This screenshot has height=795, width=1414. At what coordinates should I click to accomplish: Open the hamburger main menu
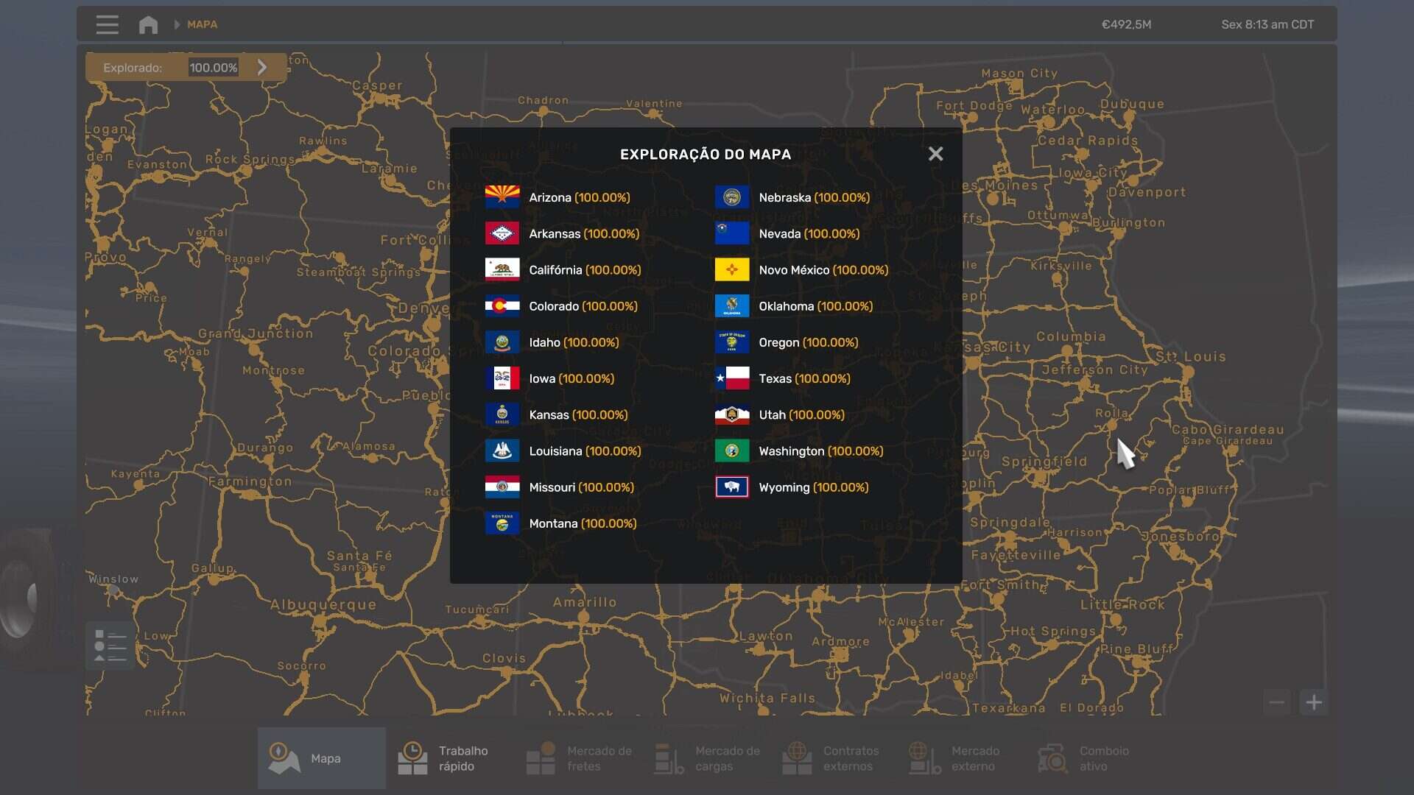108,24
